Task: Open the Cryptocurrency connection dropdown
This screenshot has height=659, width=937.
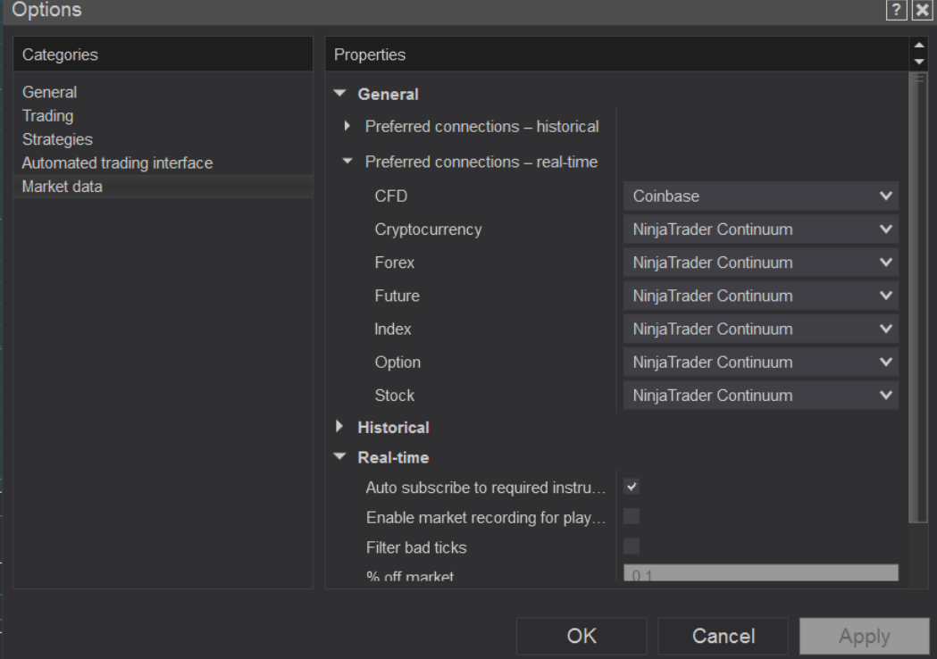Action: [760, 229]
